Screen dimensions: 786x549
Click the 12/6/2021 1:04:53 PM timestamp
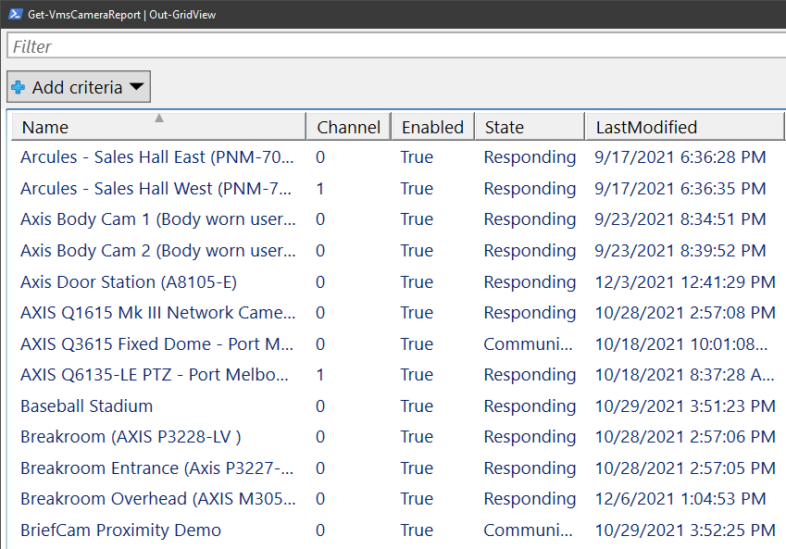click(x=680, y=499)
